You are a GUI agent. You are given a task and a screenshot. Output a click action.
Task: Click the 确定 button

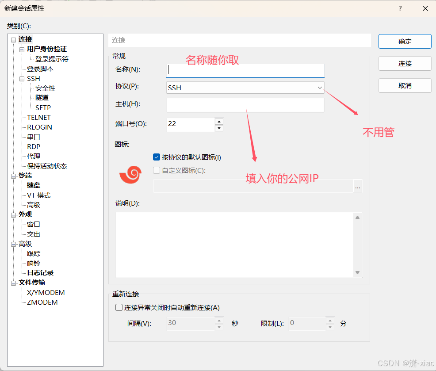405,42
